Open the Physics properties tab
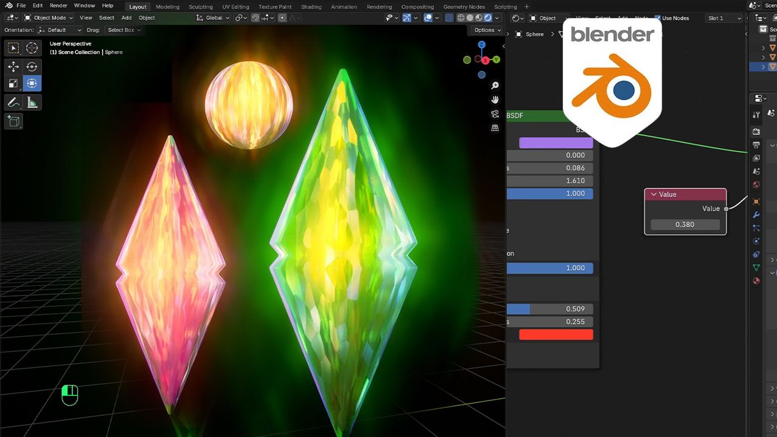The width and height of the screenshot is (777, 437). [756, 241]
